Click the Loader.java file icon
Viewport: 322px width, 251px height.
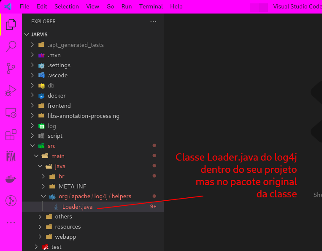56,207
